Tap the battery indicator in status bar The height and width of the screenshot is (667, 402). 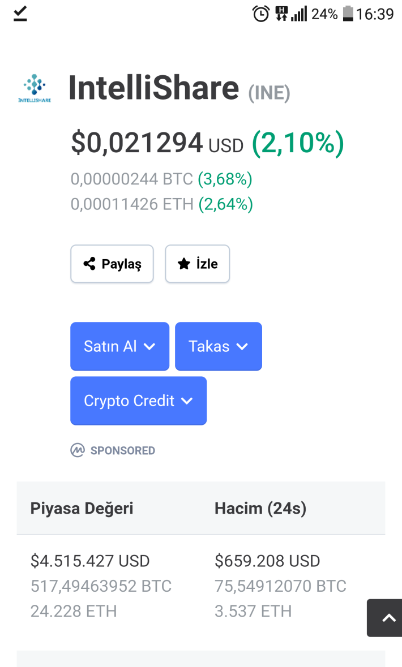348,14
